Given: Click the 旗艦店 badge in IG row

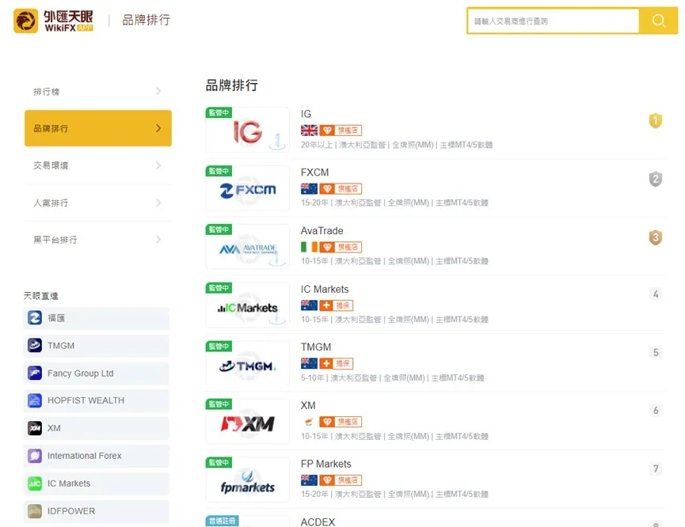Looking at the screenshot, I should click(x=341, y=130).
